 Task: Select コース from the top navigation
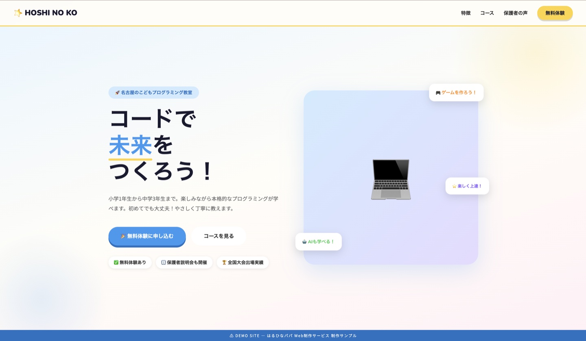487,13
